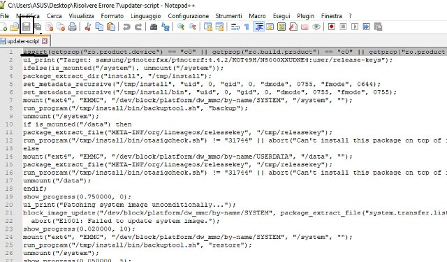Image resolution: width=447 pixels, height=262 pixels.
Task: Play back the recorded macro
Action: pos(355,27)
